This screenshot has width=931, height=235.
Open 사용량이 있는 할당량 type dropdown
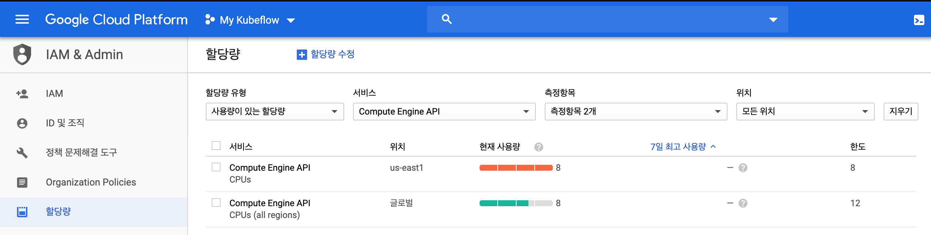[275, 112]
